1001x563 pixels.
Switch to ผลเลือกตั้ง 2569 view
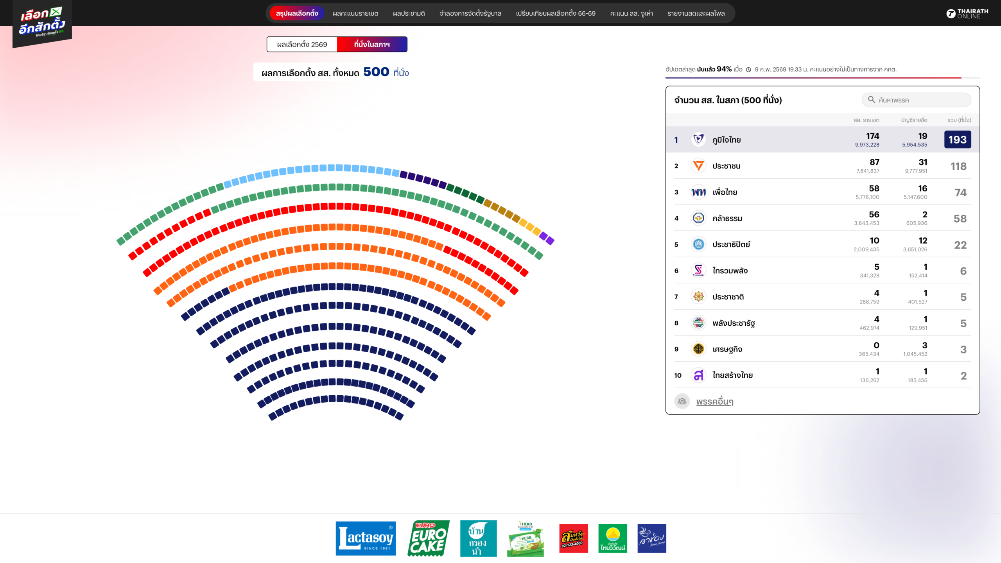coord(302,45)
